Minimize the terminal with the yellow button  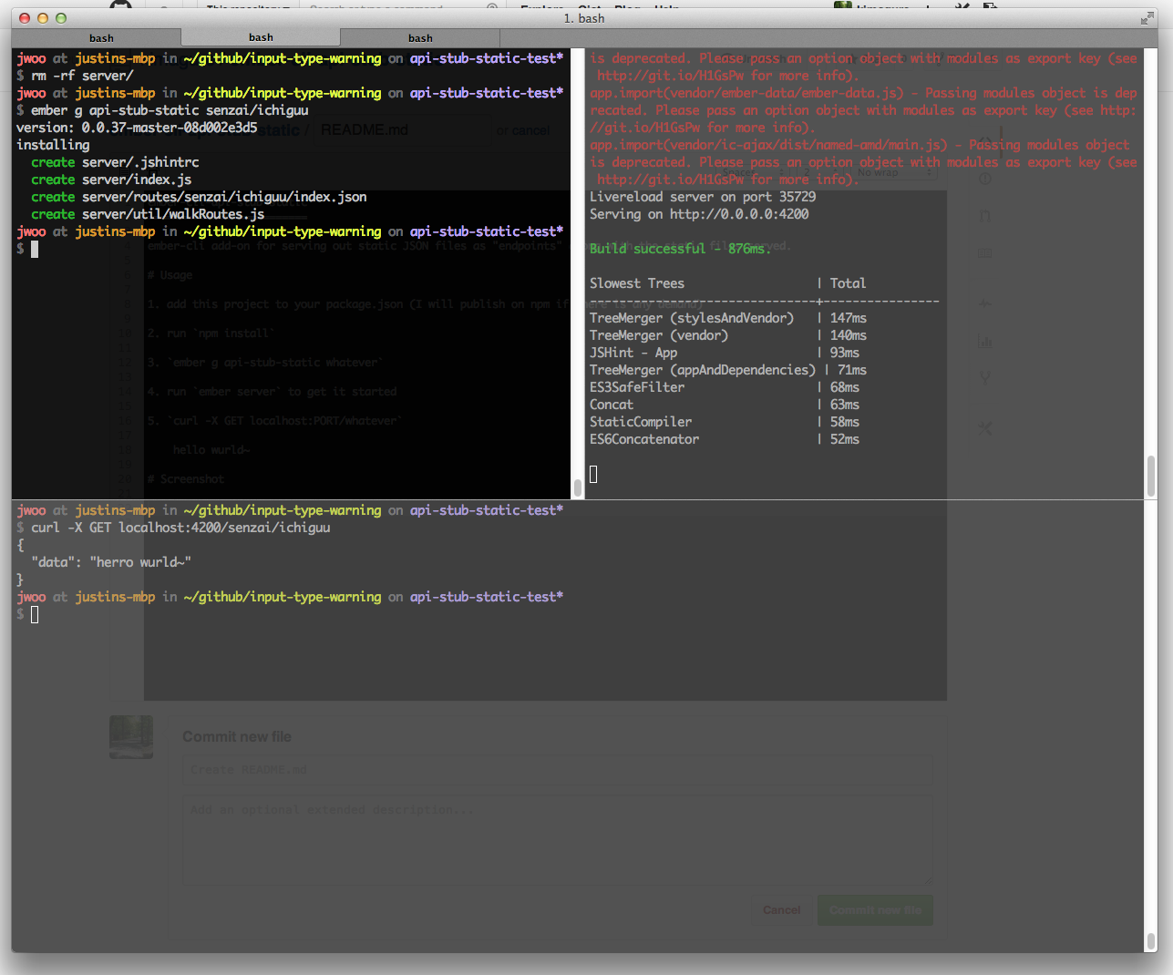(43, 18)
